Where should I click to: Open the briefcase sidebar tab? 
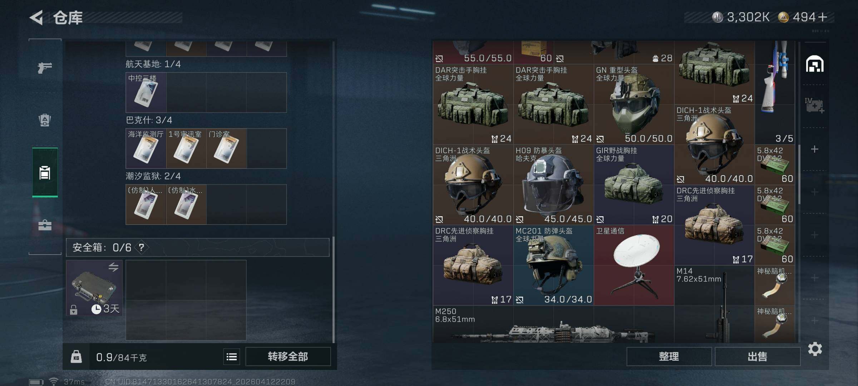(45, 225)
